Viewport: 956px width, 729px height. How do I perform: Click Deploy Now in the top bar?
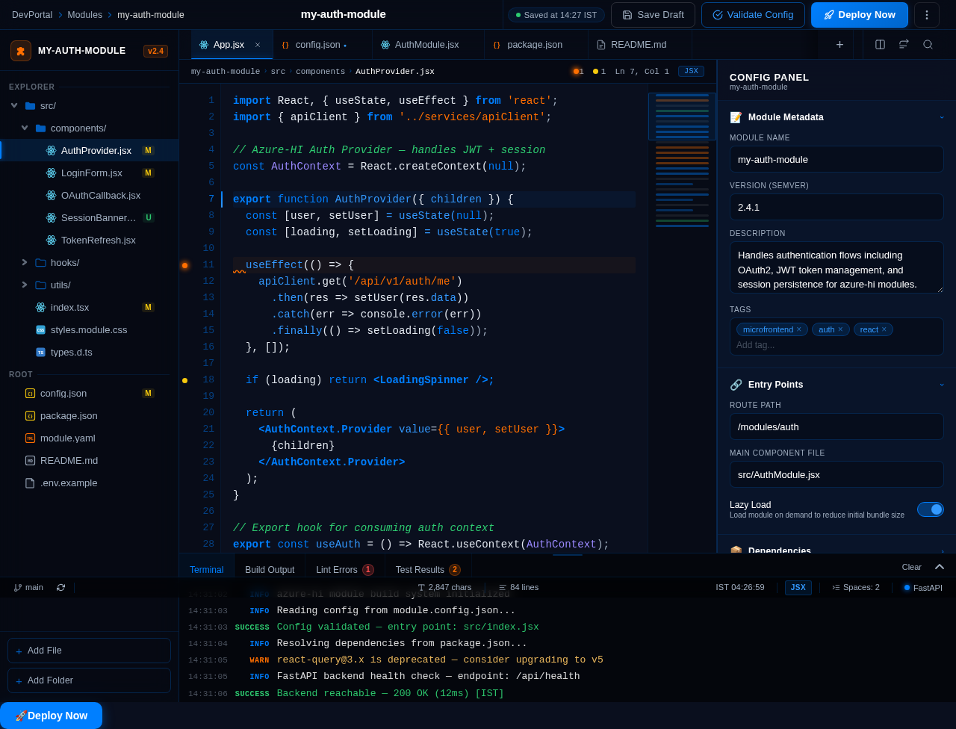click(860, 15)
